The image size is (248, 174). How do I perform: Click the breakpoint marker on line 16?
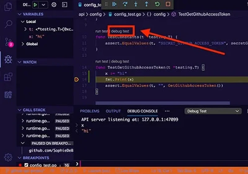pos(77,80)
